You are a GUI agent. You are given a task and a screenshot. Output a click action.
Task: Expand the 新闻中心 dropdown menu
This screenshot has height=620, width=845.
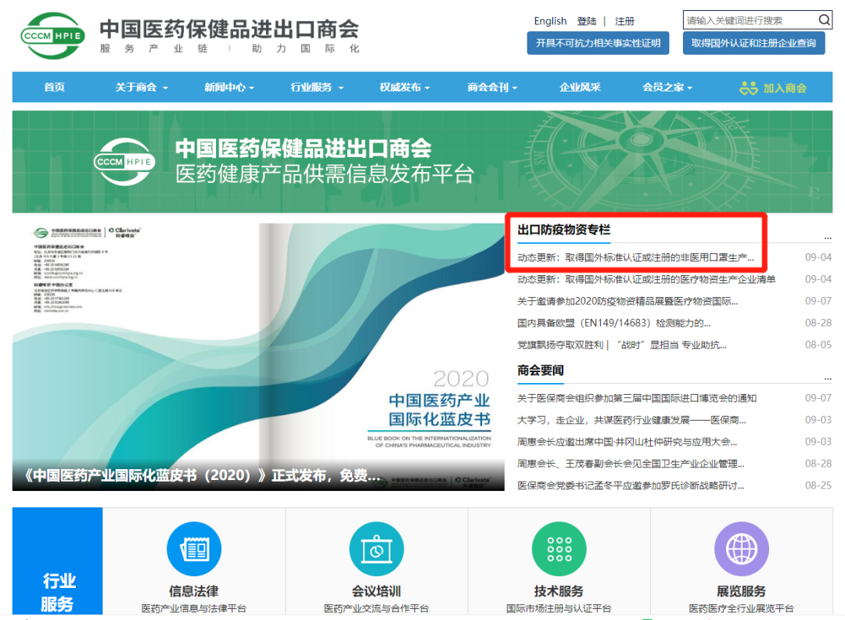[x=229, y=88]
